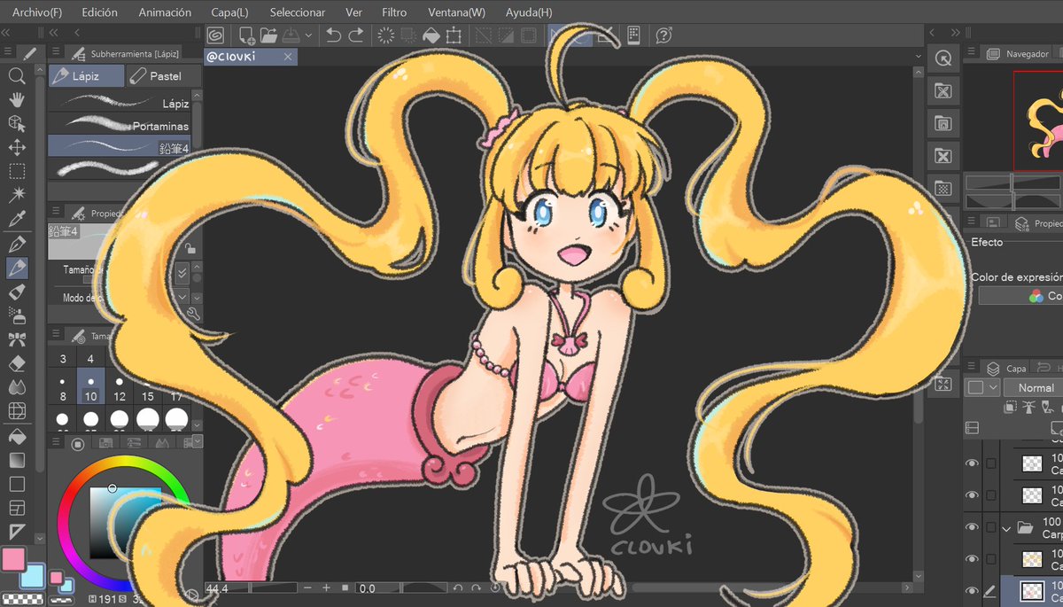Select the Blend tool

[x=17, y=387]
